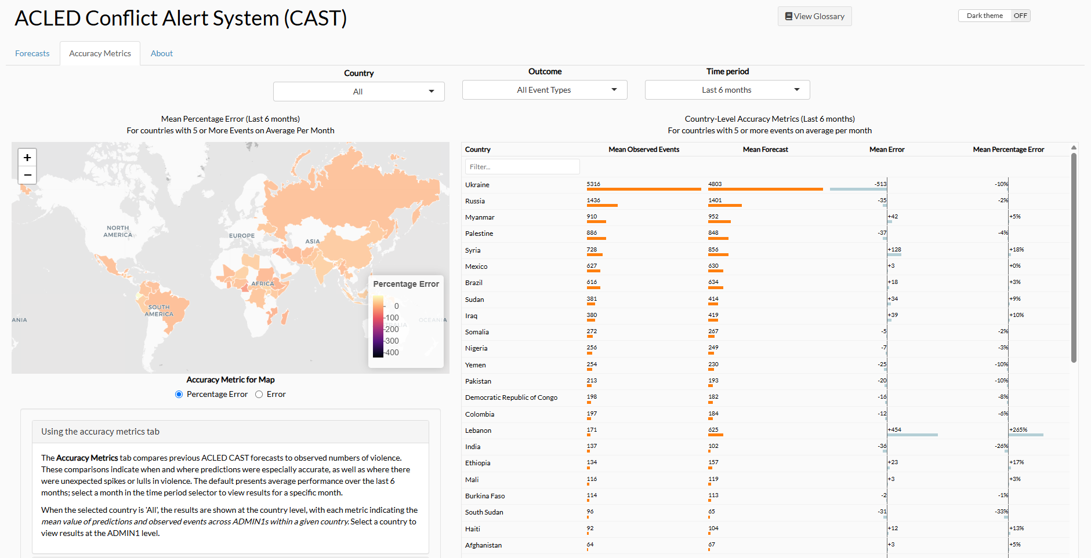Click Ukraine's 5316 observed events value

click(593, 184)
